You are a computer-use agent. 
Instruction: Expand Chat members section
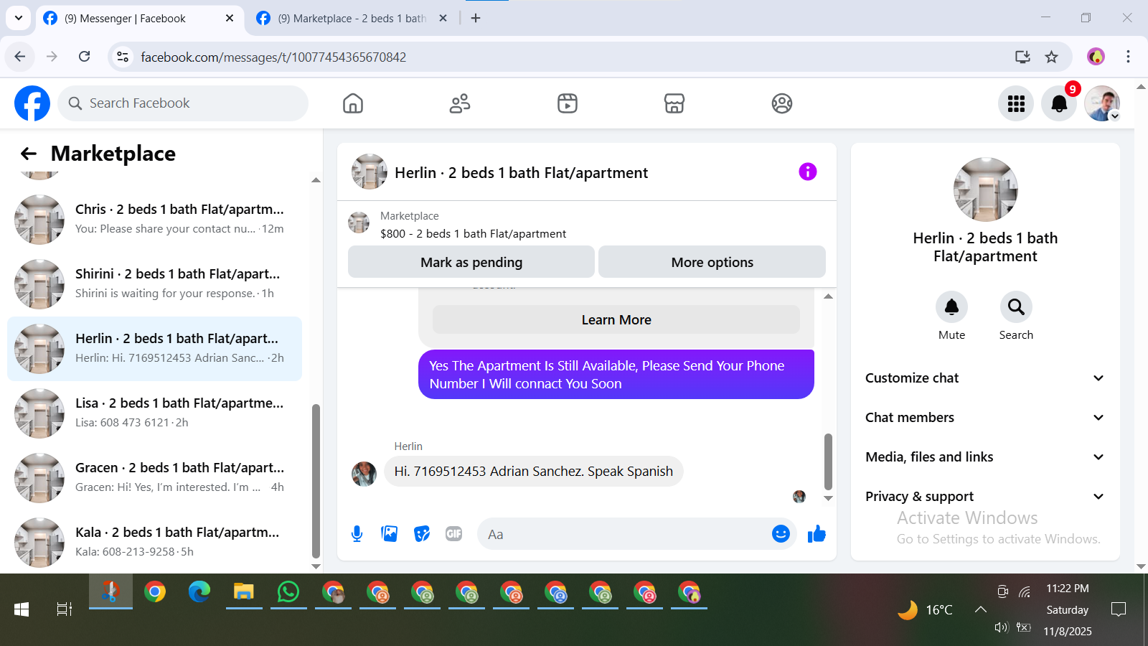pos(985,418)
